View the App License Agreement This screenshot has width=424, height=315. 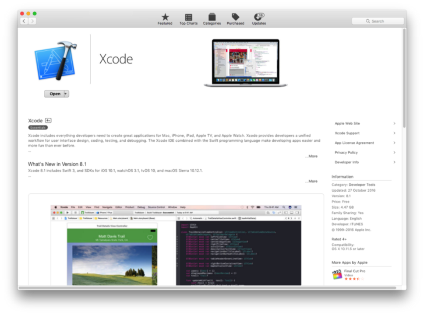pyautogui.click(x=354, y=143)
